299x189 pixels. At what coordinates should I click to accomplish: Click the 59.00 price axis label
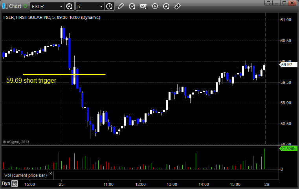(x=286, y=103)
